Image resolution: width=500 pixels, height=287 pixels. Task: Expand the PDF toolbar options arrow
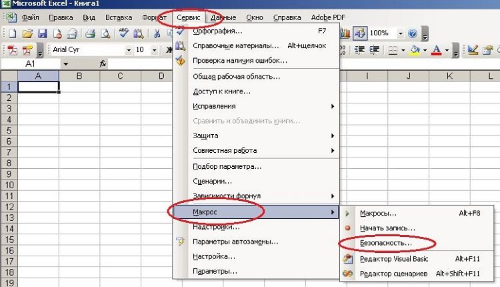click(40, 51)
